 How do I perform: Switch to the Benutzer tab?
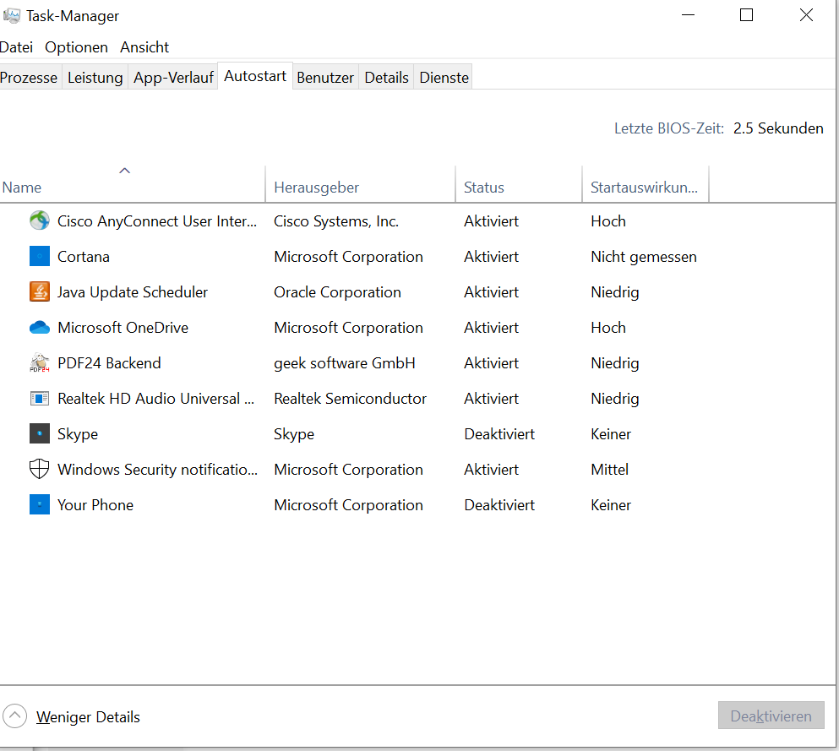pyautogui.click(x=325, y=78)
